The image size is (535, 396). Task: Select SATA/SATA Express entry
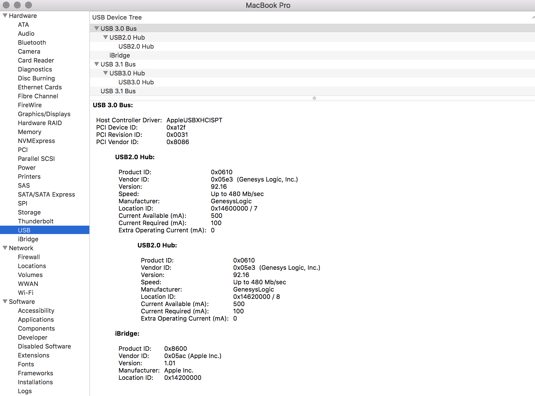tap(46, 194)
